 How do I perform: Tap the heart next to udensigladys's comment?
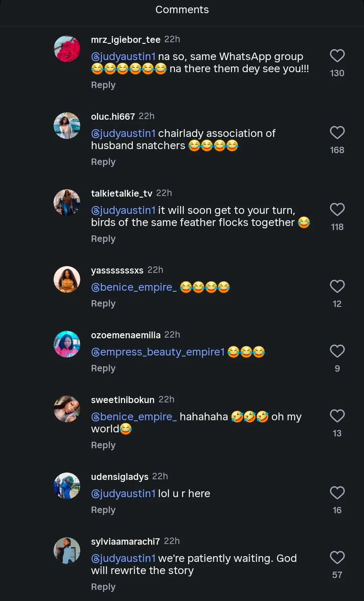[x=337, y=493]
